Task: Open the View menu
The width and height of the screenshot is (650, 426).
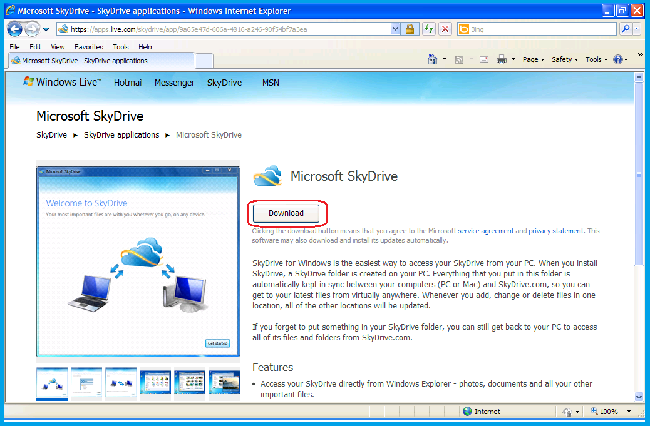Action: click(58, 47)
